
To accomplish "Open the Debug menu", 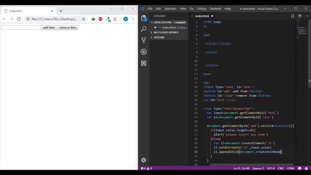I will coord(202,9).
